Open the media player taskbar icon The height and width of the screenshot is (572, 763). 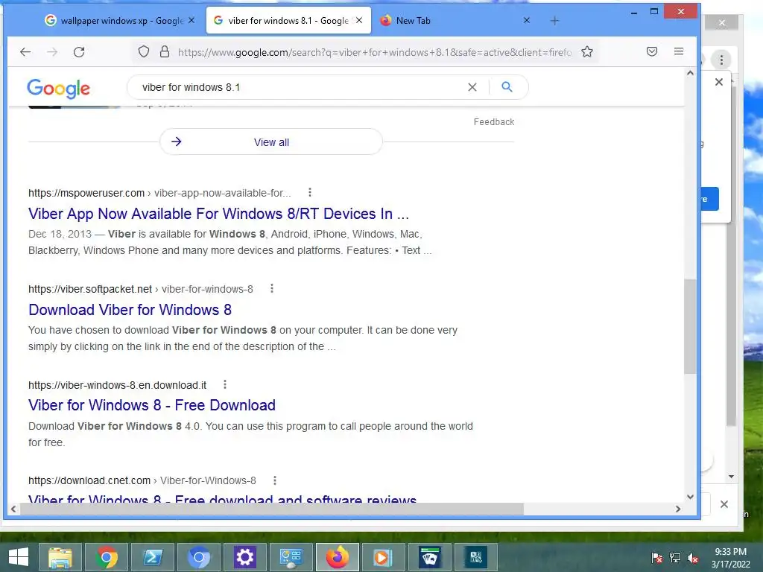click(x=383, y=557)
